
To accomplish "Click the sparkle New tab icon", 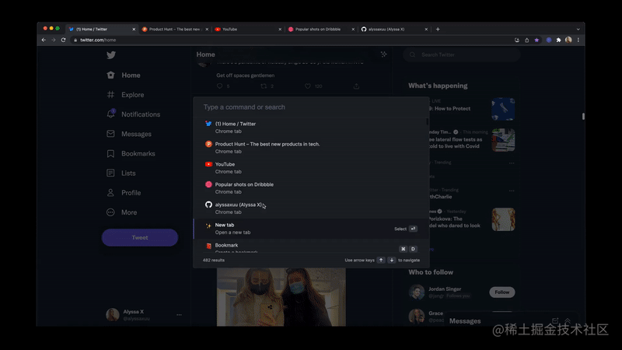I will pyautogui.click(x=208, y=226).
